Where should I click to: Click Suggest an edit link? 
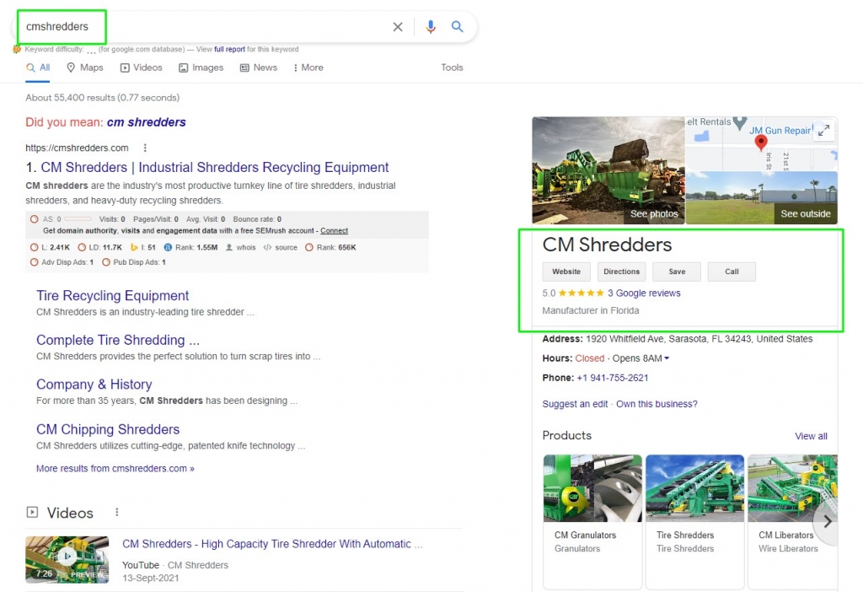coord(575,404)
